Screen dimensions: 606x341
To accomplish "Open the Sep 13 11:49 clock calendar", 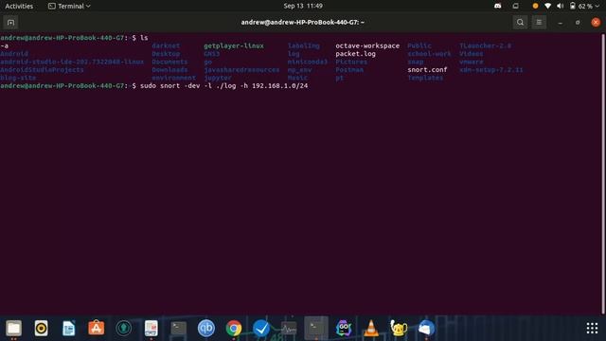I will coord(303,6).
